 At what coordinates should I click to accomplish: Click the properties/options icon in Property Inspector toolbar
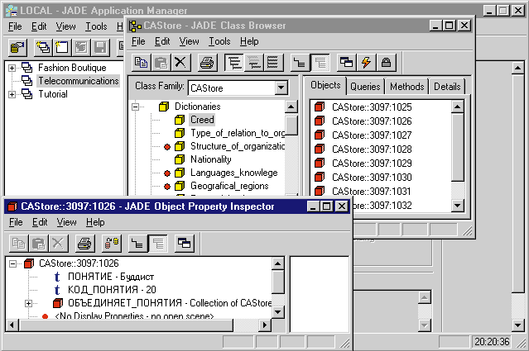(112, 244)
